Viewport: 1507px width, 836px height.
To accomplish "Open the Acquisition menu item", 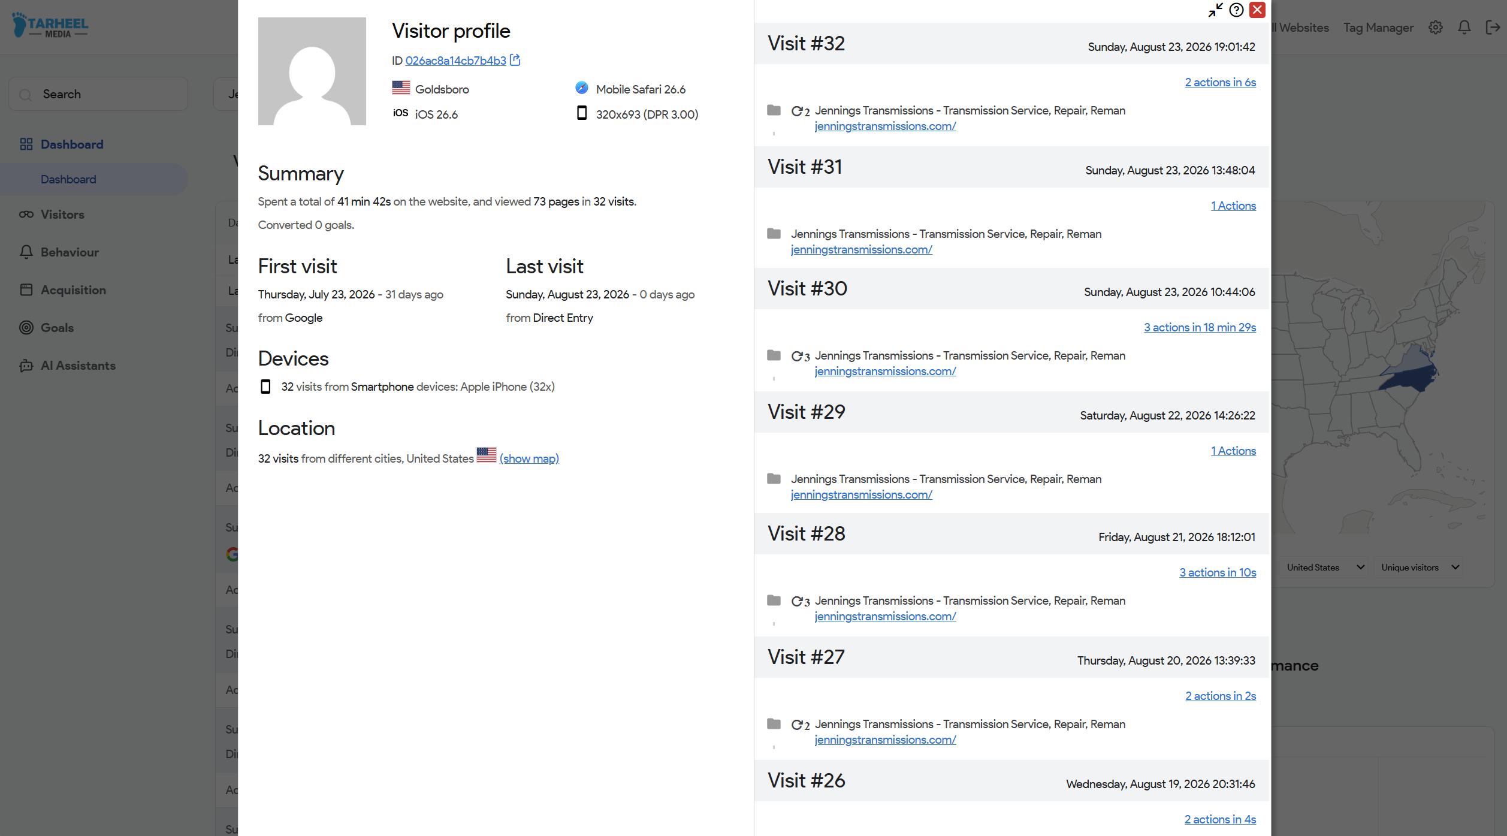I will pyautogui.click(x=73, y=290).
